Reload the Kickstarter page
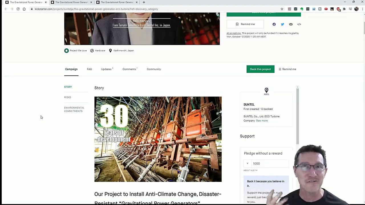The height and width of the screenshot is (205, 365). click(18, 9)
